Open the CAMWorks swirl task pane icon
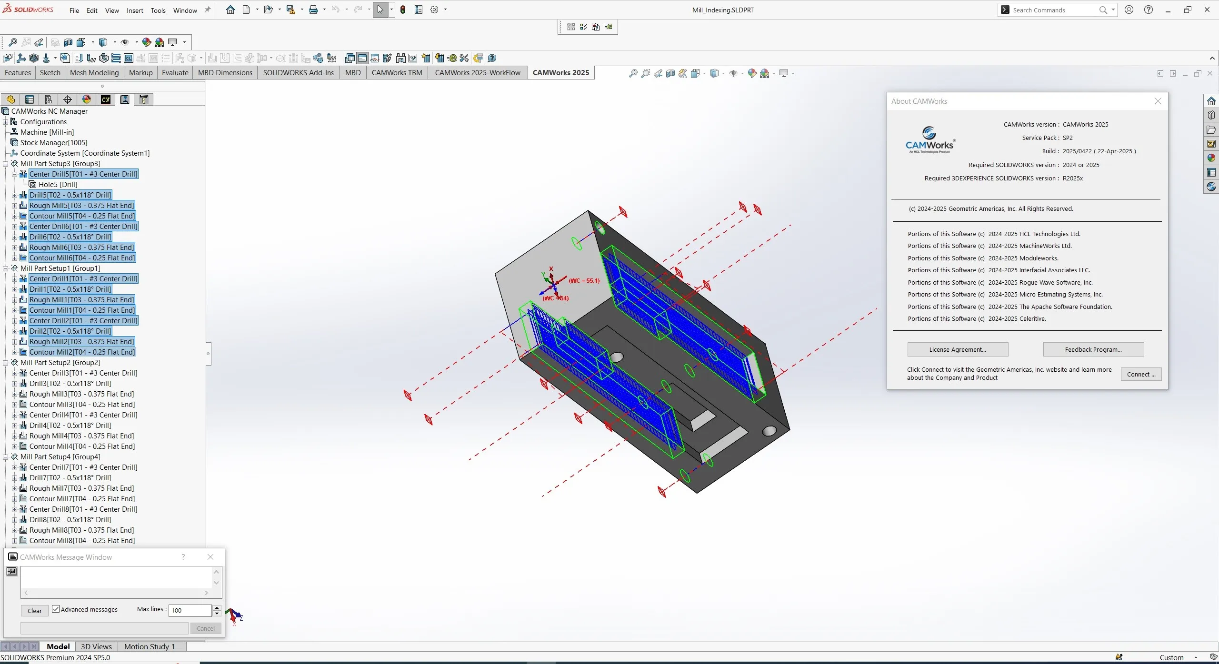This screenshot has height=664, width=1219. 1211,187
